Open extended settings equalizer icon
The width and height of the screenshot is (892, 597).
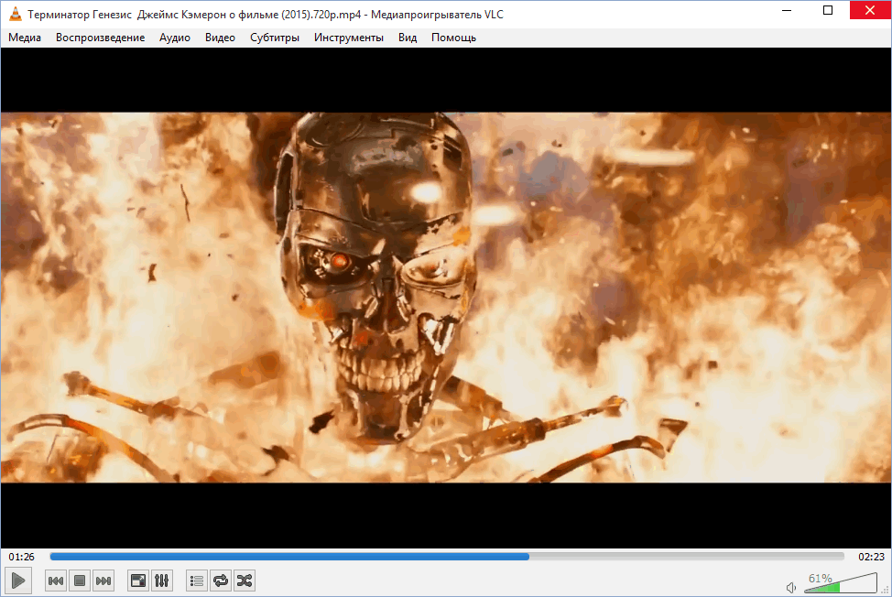click(161, 581)
